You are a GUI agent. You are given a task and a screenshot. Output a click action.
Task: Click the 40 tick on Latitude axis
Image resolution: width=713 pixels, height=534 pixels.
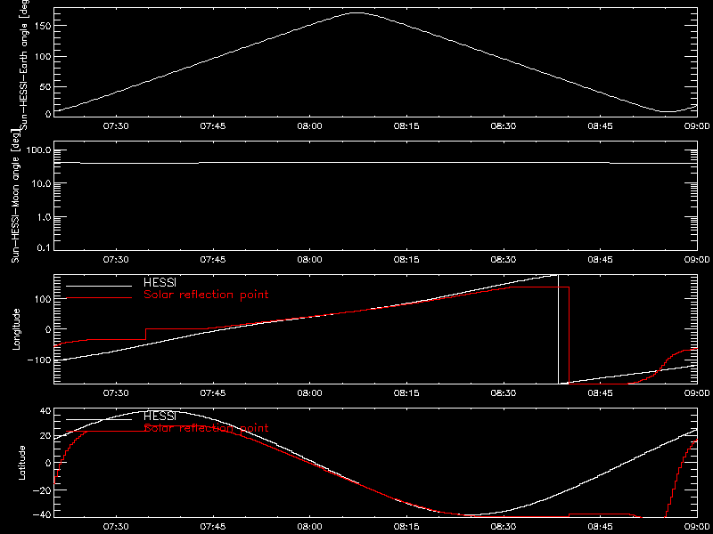pyautogui.click(x=45, y=411)
